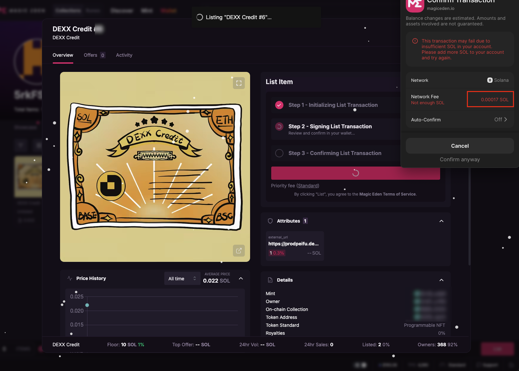This screenshot has height=371, width=519.
Task: Click the Offers count badge 0
Action: click(103, 55)
